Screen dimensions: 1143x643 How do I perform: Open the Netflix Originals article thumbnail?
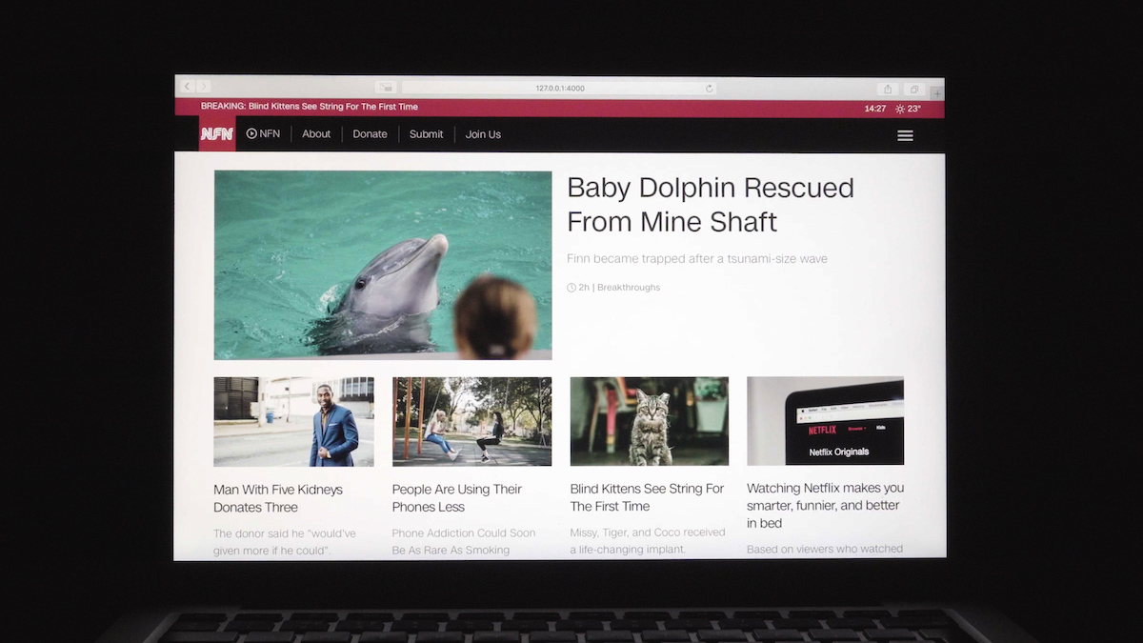pos(825,421)
